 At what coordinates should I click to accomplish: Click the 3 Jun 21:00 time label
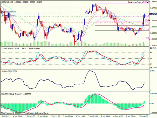93,116
